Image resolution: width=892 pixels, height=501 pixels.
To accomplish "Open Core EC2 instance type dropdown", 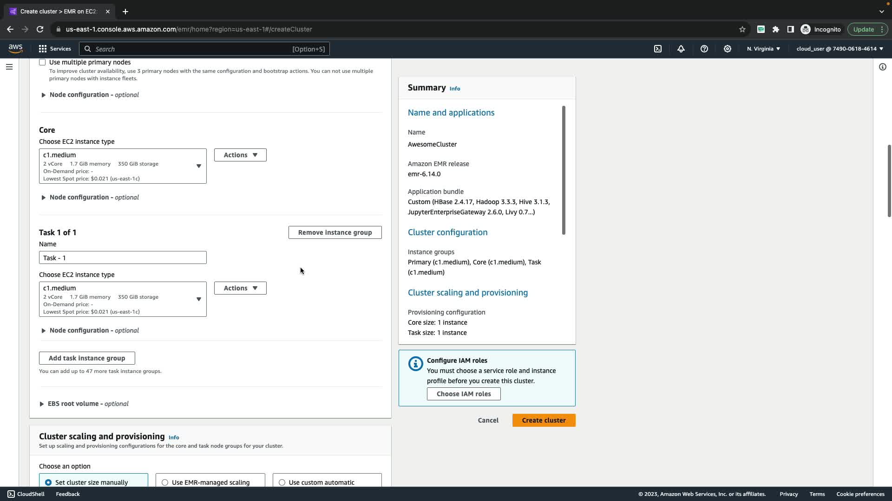I will (x=123, y=166).
